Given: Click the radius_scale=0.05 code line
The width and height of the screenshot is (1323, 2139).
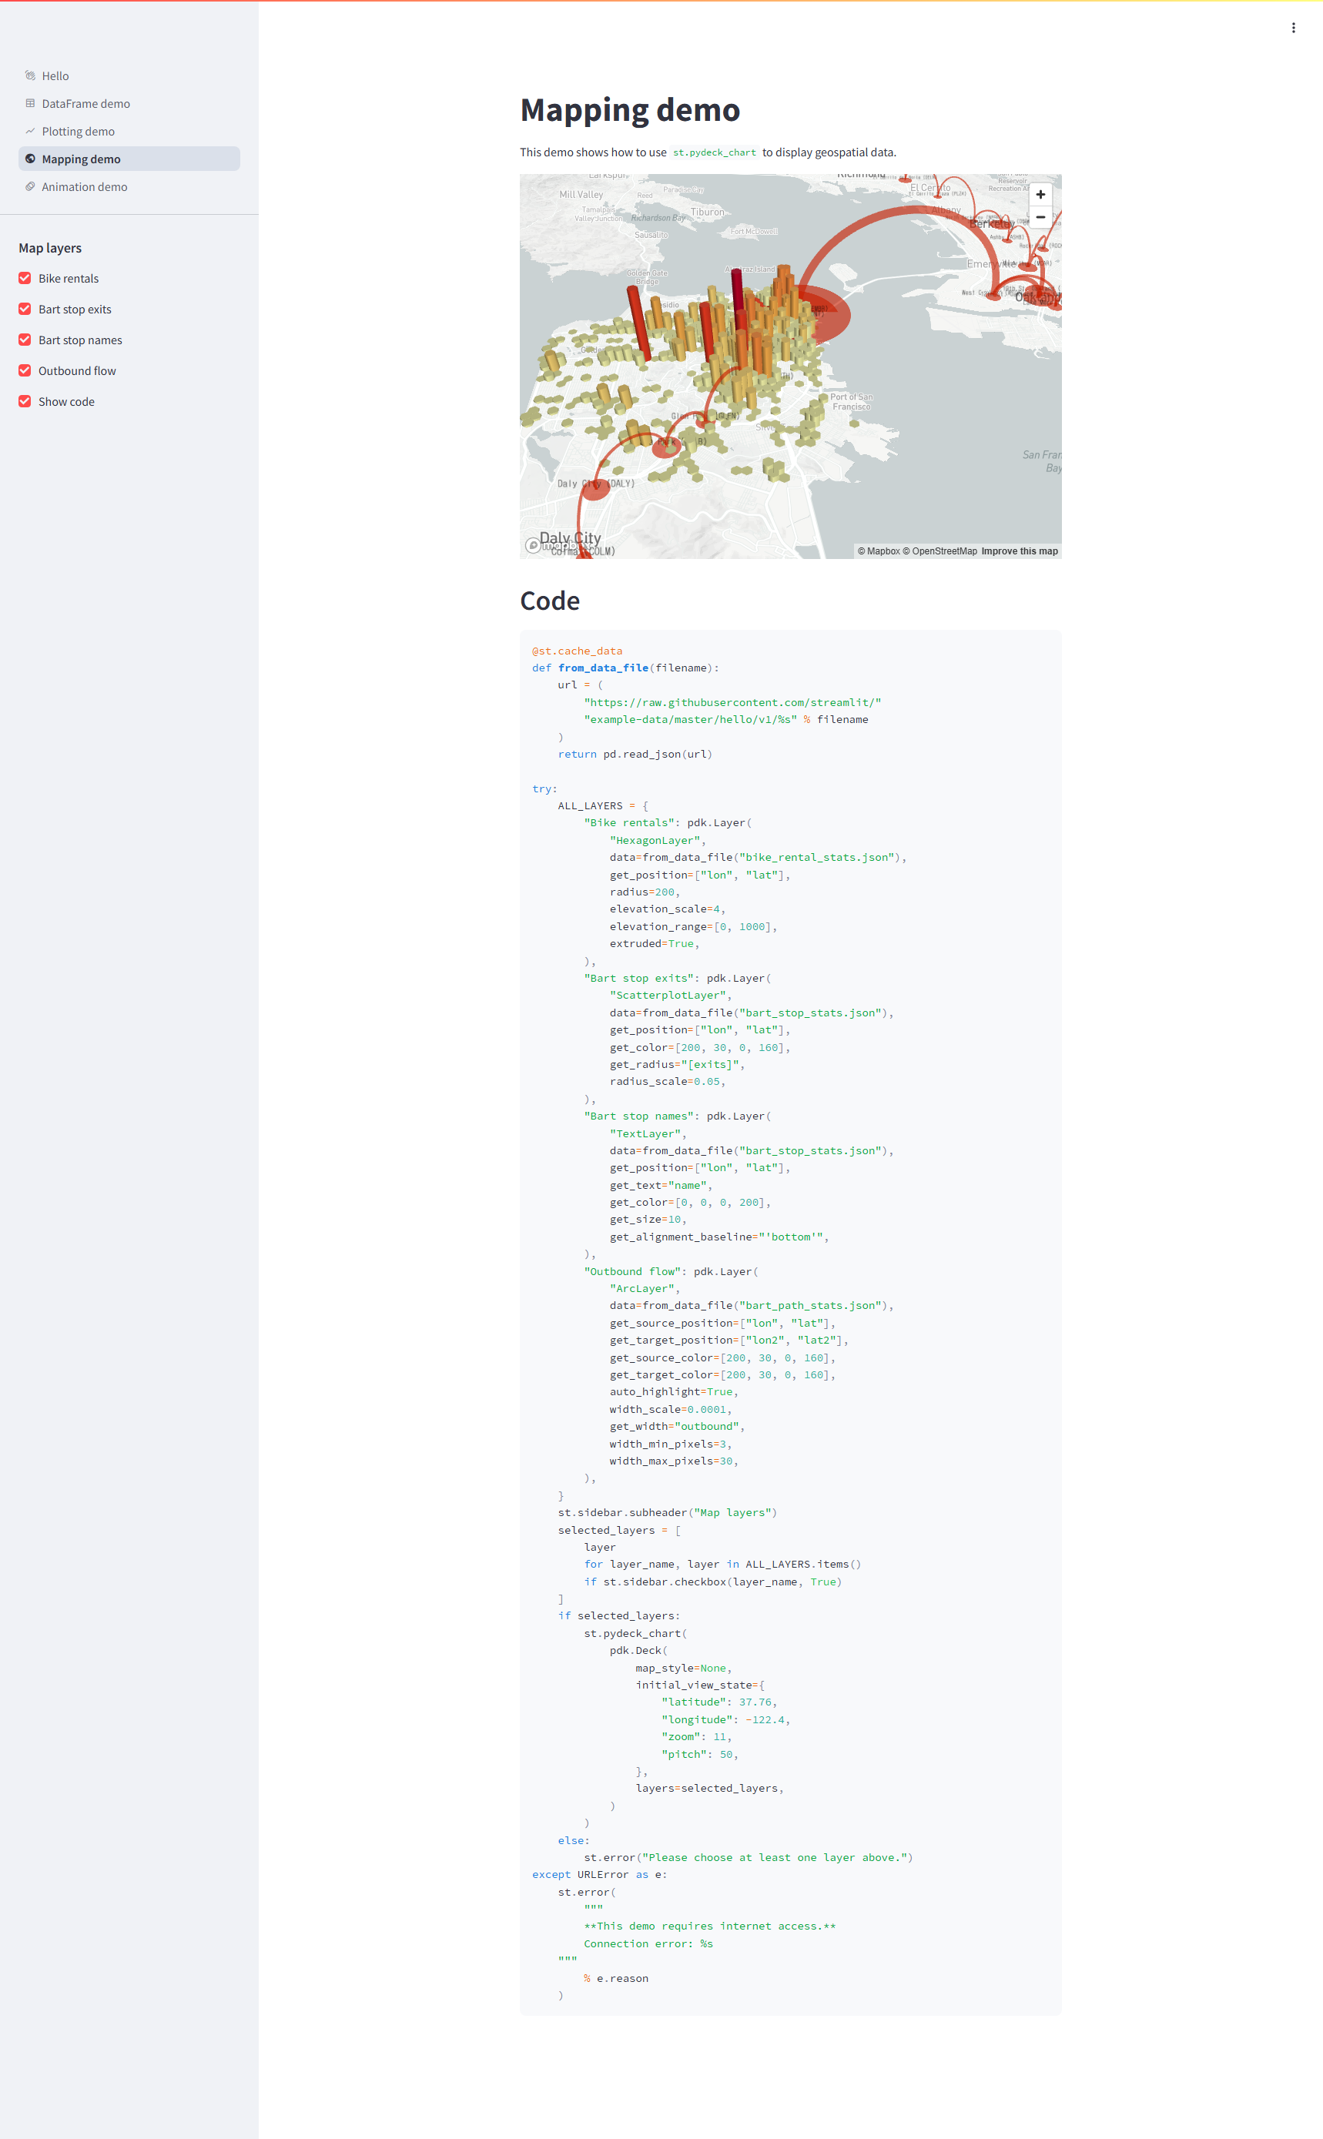Looking at the screenshot, I should click(668, 1081).
